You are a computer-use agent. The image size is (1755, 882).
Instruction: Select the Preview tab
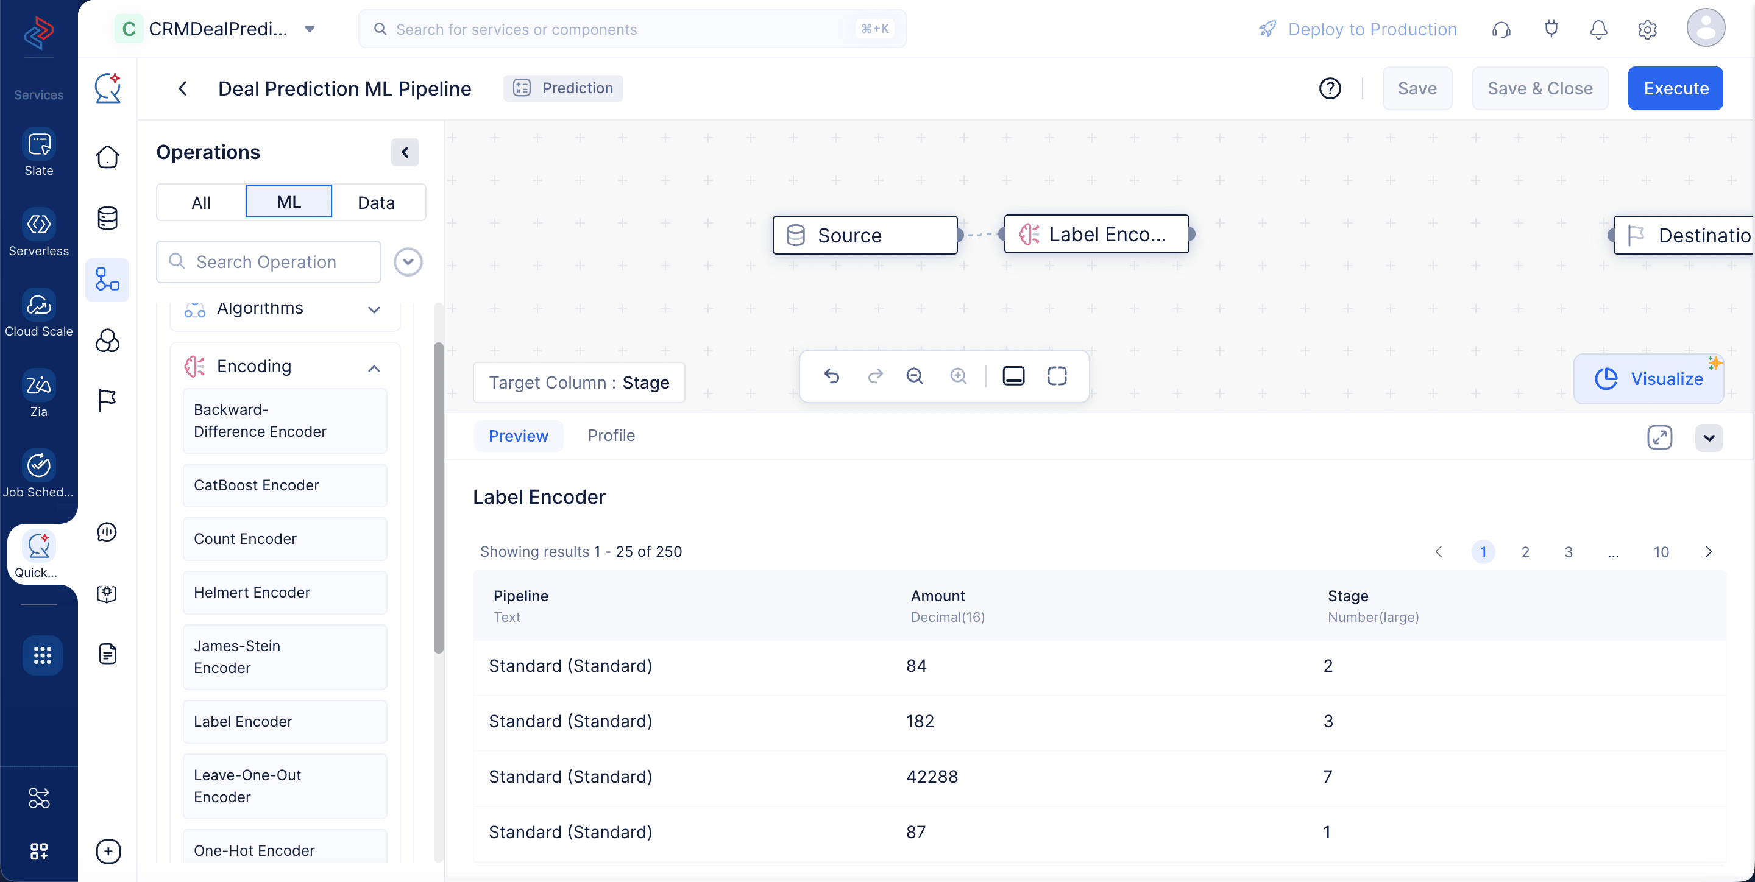518,436
